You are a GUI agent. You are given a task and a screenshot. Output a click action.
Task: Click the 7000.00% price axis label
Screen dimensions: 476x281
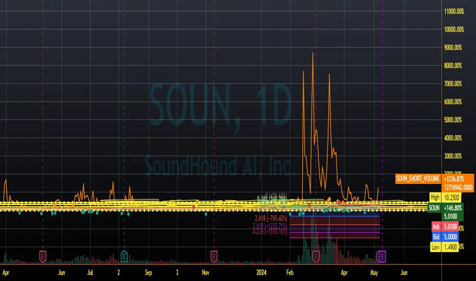point(453,84)
